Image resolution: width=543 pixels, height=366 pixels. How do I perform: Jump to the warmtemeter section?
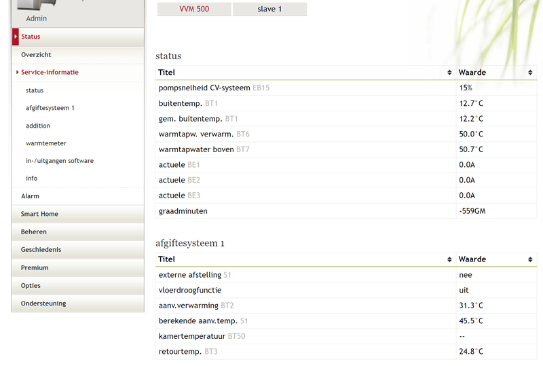45,143
